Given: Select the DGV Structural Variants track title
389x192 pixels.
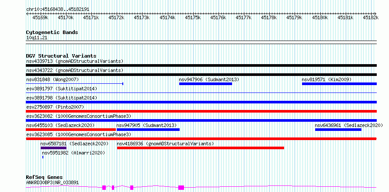Looking at the screenshot, I should [61, 56].
